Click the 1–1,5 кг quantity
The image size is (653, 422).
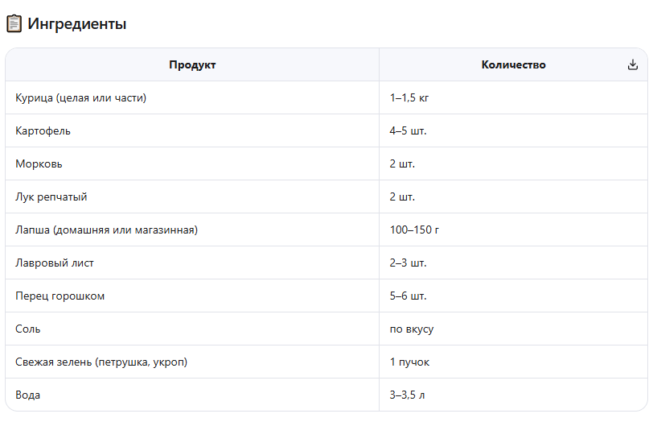[x=409, y=98]
